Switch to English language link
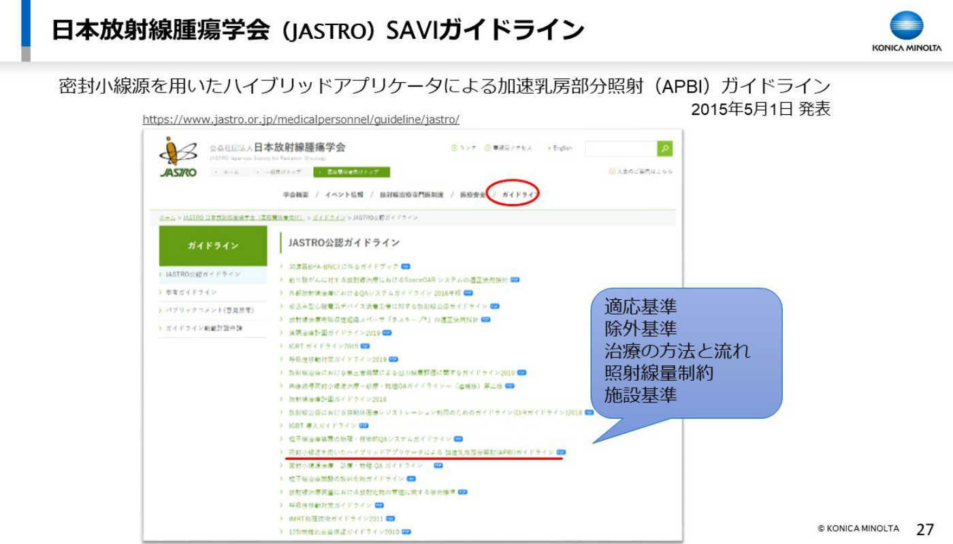The image size is (953, 544). pyautogui.click(x=560, y=148)
